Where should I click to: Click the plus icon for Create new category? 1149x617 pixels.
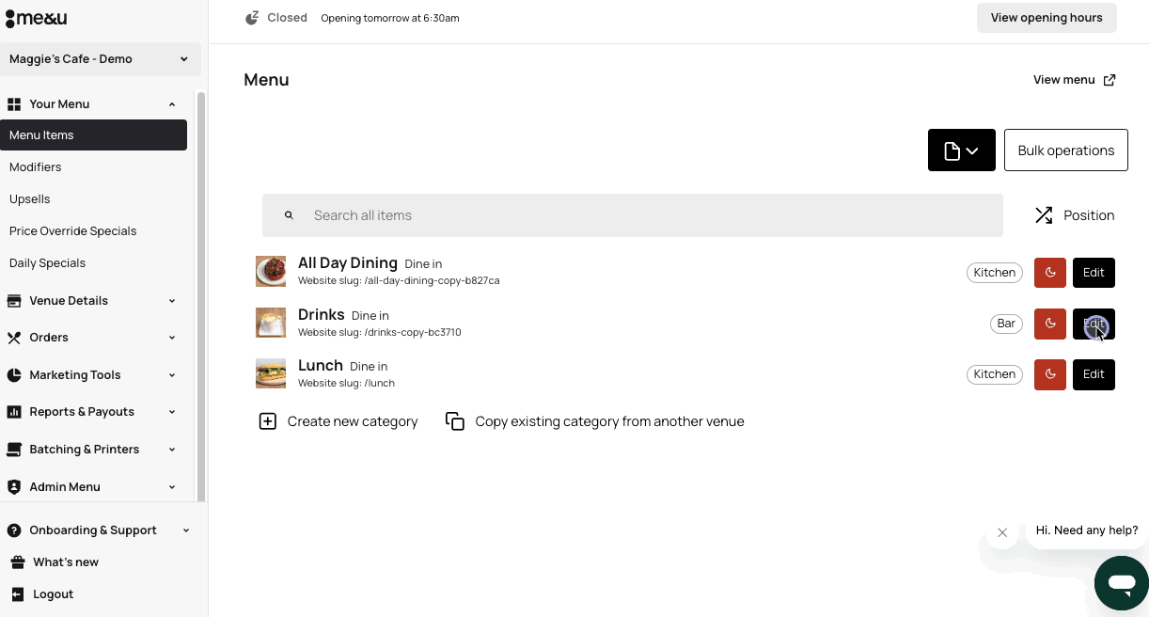268,421
